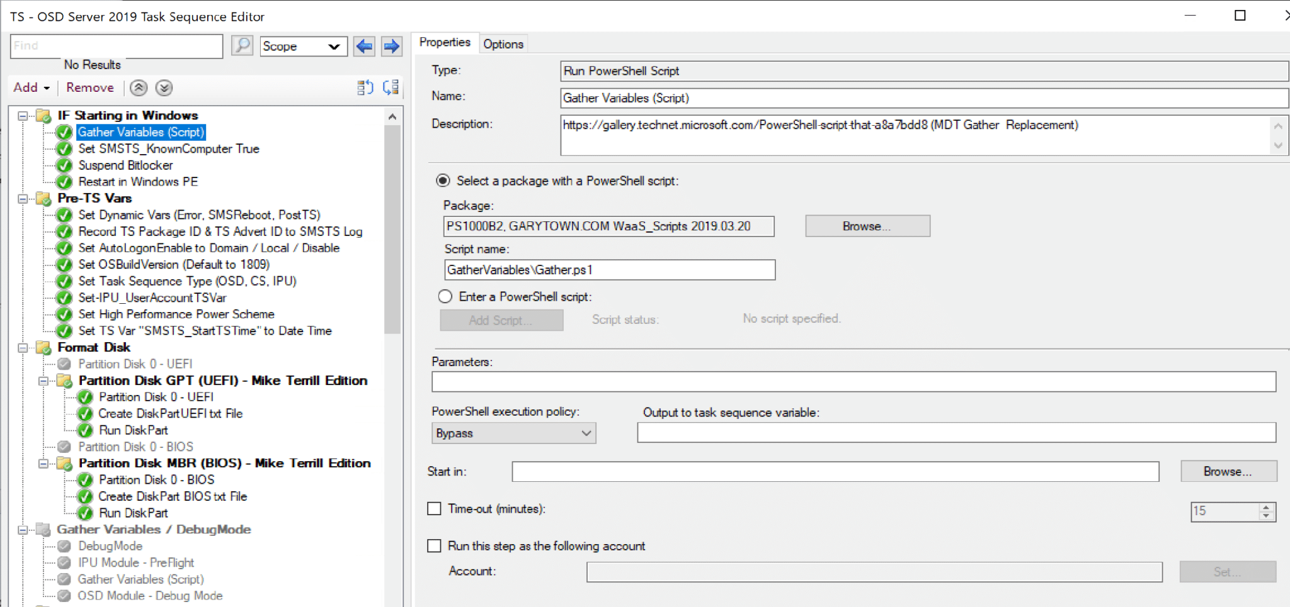Click Browse next to the Package field
The image size is (1290, 607).
(867, 226)
